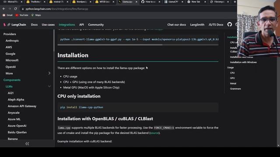Collapse the sidebar with double chevron
Viewport: 280px width, 157px height.
click(27, 143)
